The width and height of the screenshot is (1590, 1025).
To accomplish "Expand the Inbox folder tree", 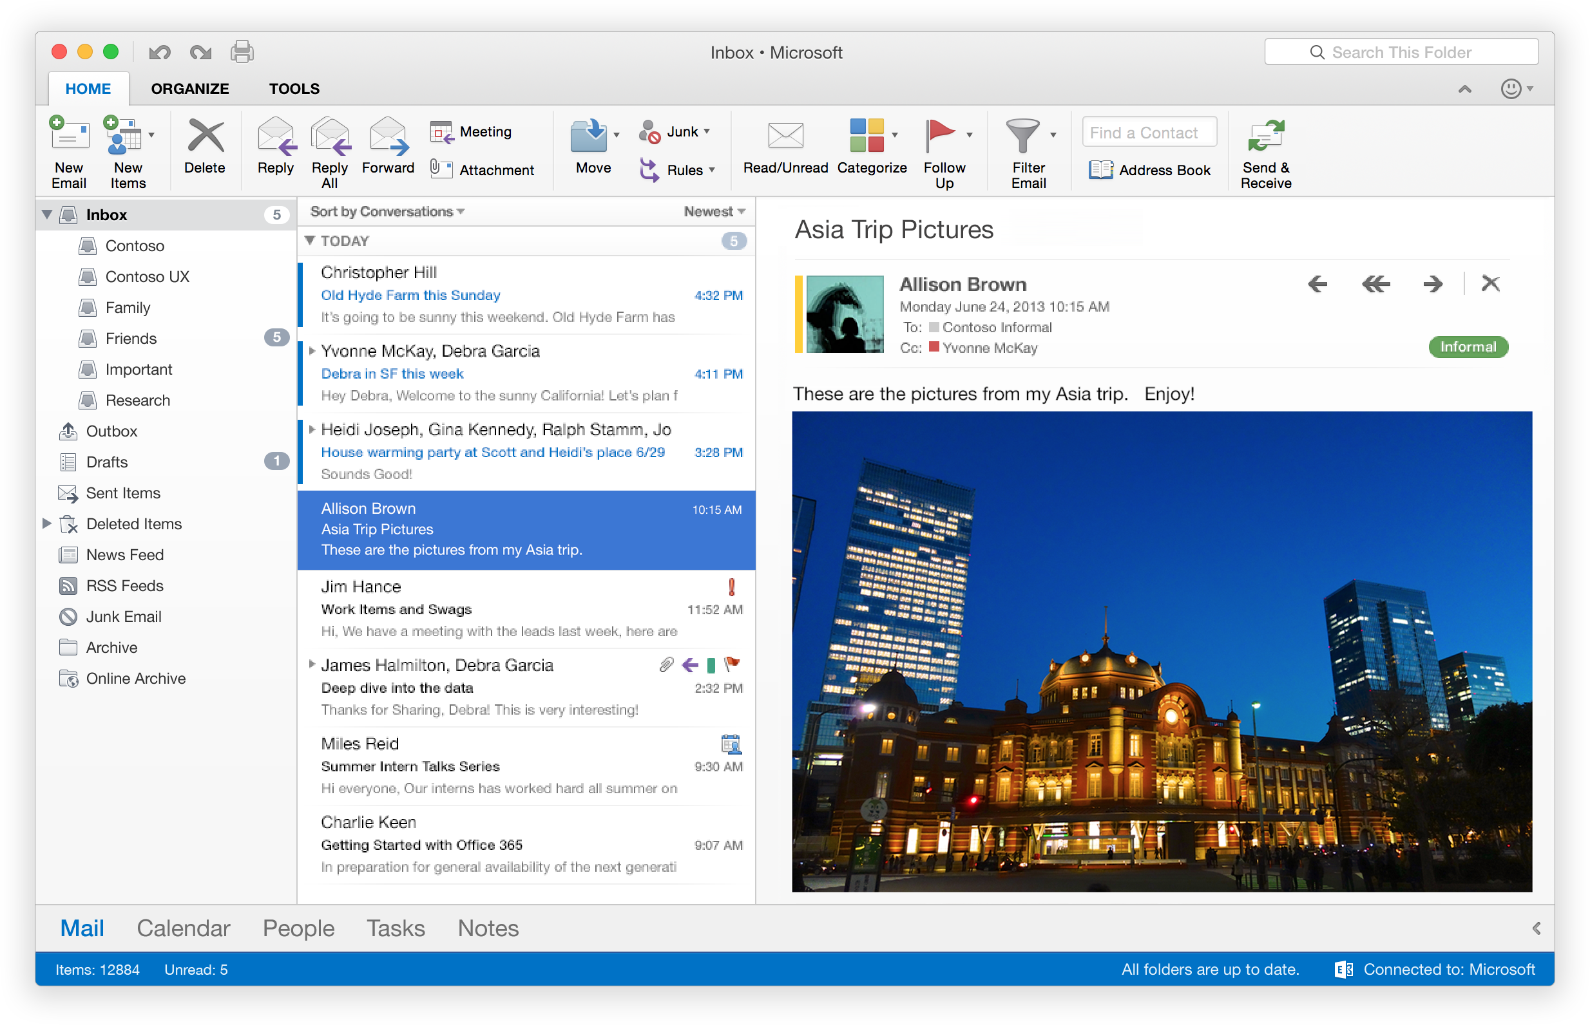I will (x=46, y=213).
